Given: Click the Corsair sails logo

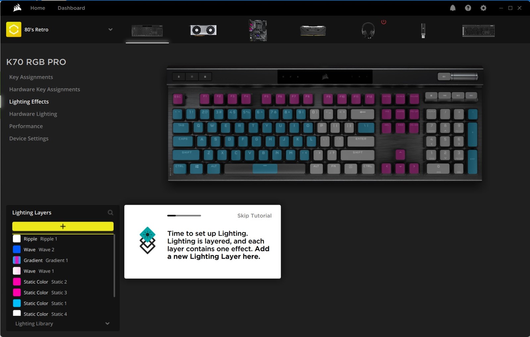Looking at the screenshot, I should pyautogui.click(x=17, y=8).
